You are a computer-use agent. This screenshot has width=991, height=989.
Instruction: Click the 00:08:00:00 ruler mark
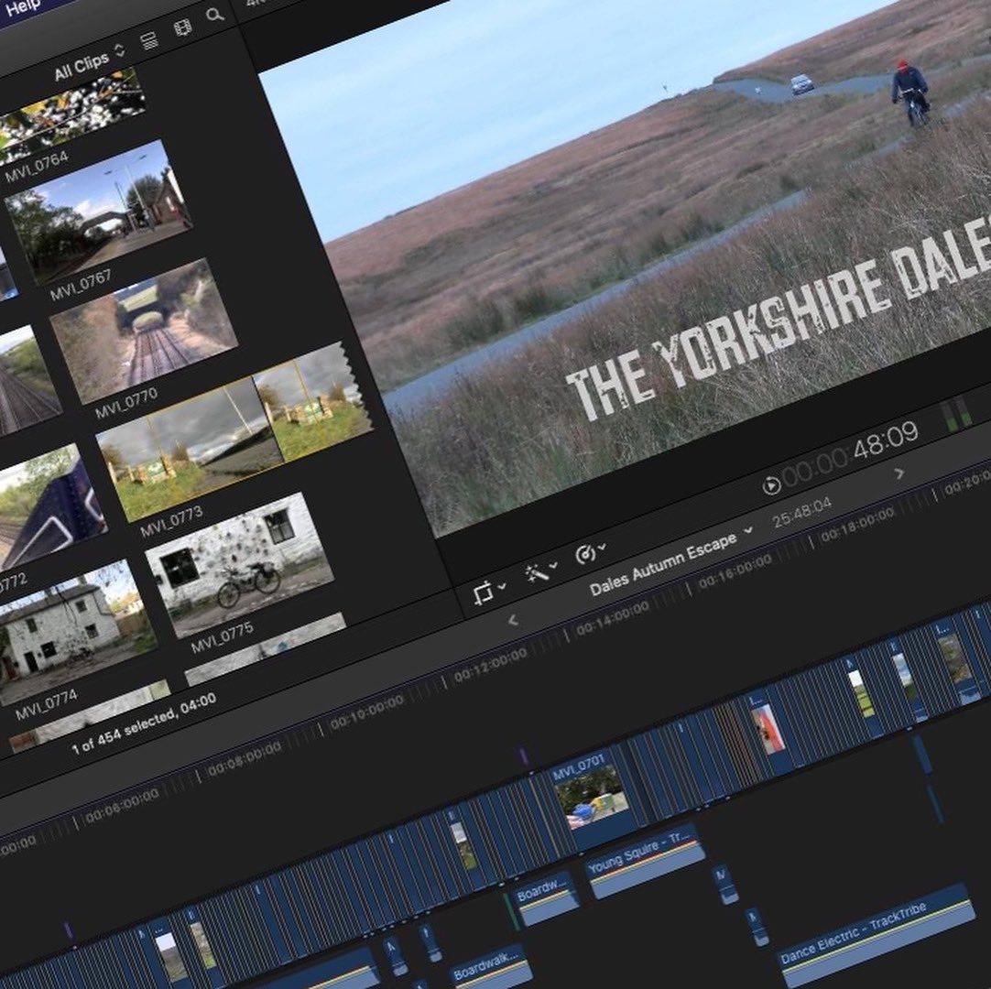click(x=244, y=759)
